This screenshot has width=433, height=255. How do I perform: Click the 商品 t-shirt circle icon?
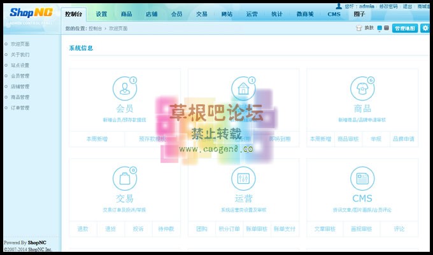(x=362, y=88)
